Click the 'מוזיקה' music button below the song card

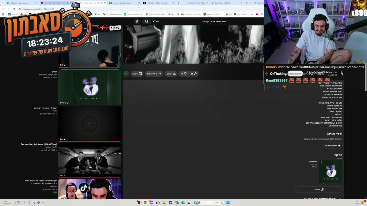click(x=319, y=189)
